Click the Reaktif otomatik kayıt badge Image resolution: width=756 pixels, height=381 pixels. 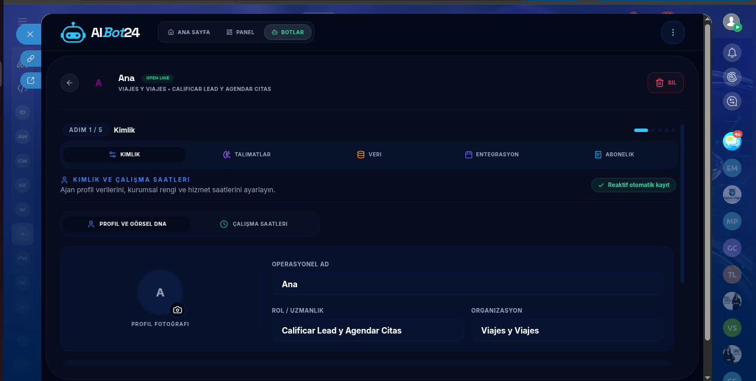(x=634, y=185)
